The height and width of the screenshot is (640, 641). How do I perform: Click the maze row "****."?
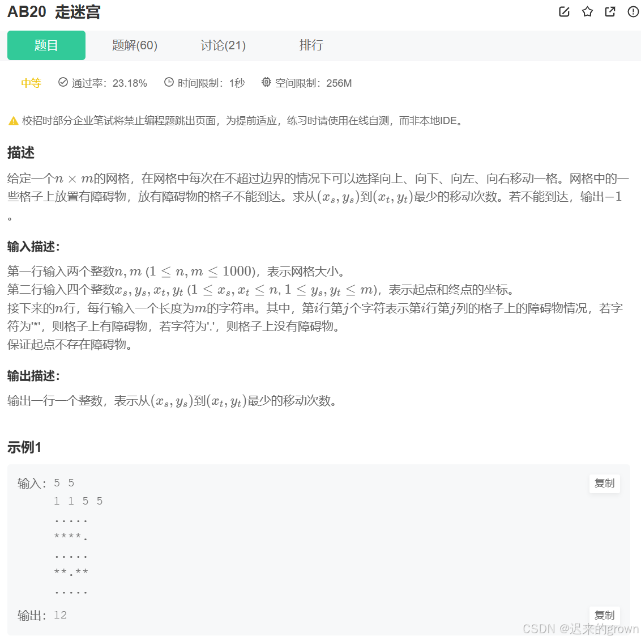(x=71, y=536)
